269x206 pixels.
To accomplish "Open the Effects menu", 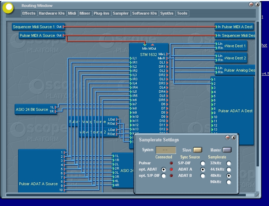I will tap(29, 14).
